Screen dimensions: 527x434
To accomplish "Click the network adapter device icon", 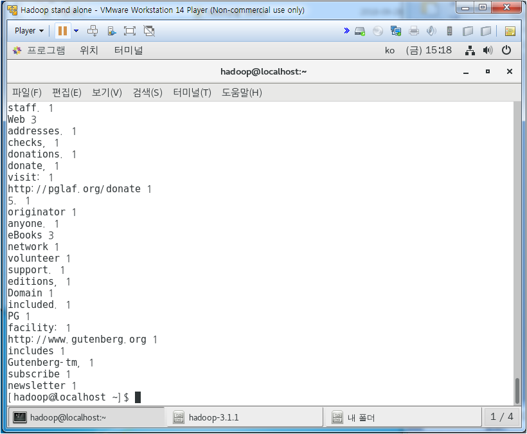I will pos(396,32).
